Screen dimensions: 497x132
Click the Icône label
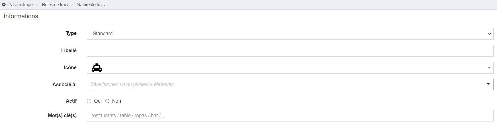[70, 67]
